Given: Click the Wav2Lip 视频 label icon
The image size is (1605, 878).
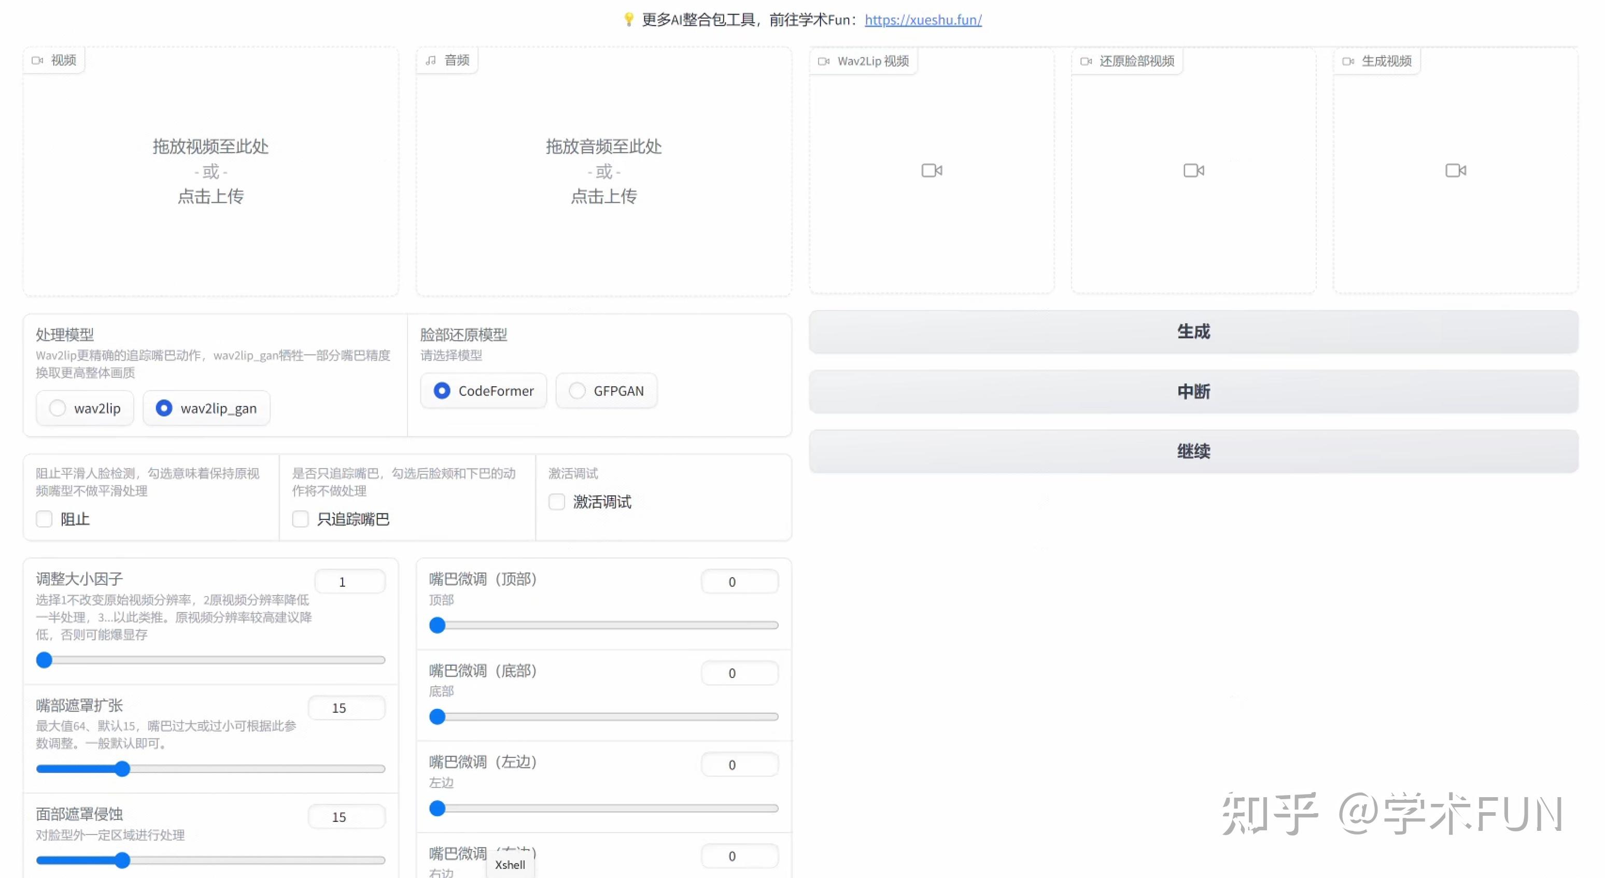Looking at the screenshot, I should pyautogui.click(x=824, y=61).
